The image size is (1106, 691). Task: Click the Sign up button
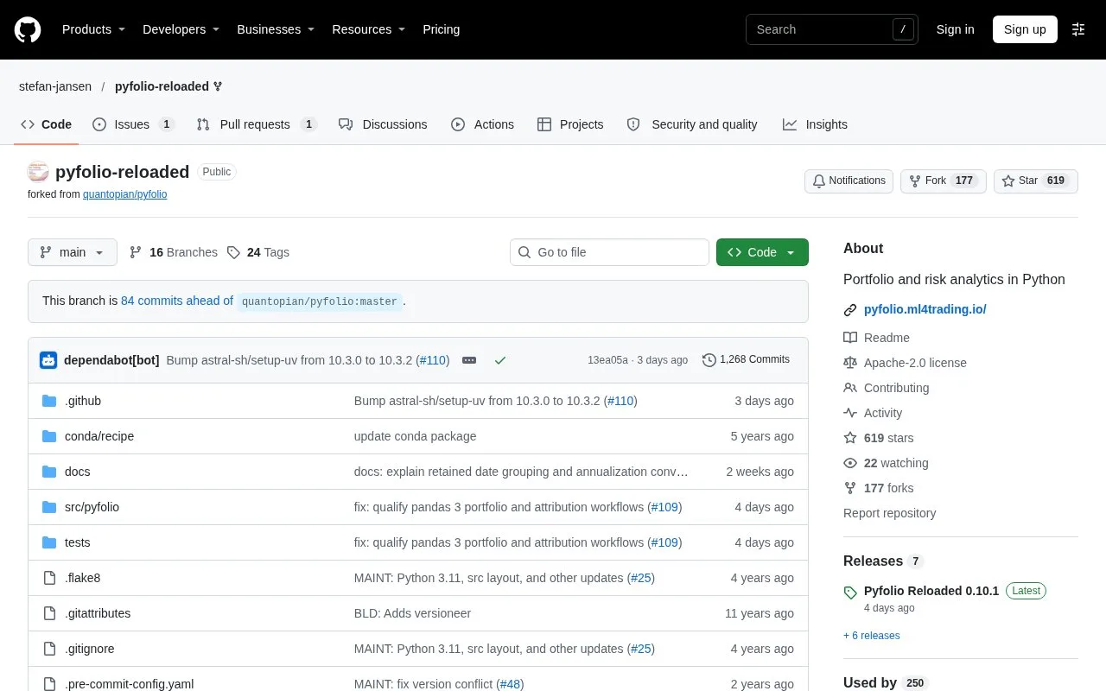point(1025,29)
